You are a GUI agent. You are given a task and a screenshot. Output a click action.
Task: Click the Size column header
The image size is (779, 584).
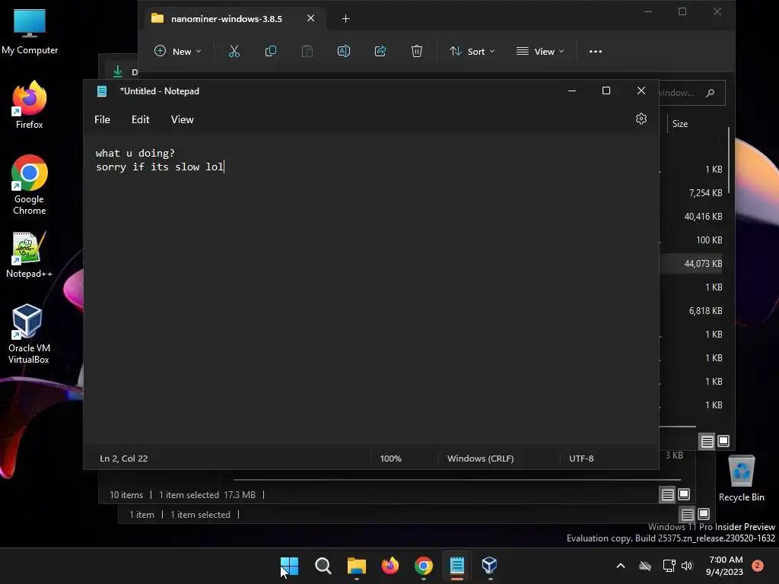coord(679,124)
